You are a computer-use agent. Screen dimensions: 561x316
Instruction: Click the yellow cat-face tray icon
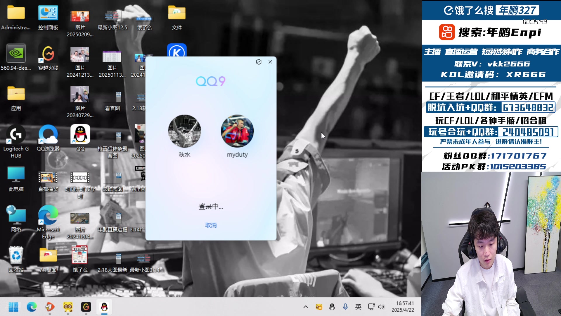(x=319, y=307)
